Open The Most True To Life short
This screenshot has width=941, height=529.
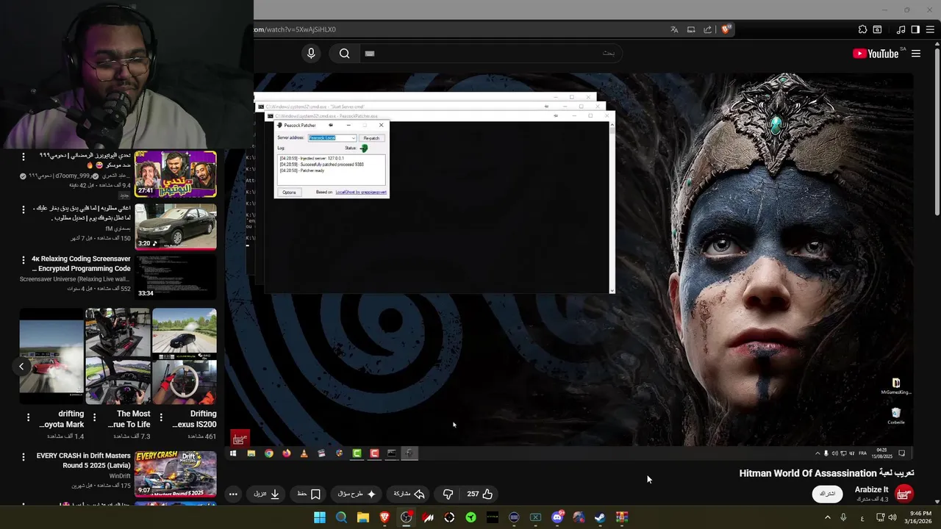(118, 356)
